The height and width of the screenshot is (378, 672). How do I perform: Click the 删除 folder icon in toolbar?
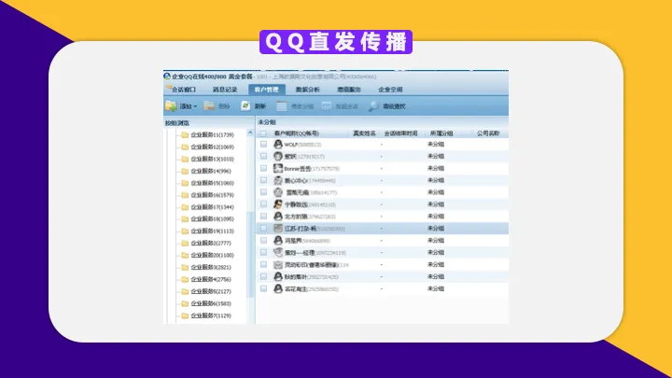(x=209, y=105)
